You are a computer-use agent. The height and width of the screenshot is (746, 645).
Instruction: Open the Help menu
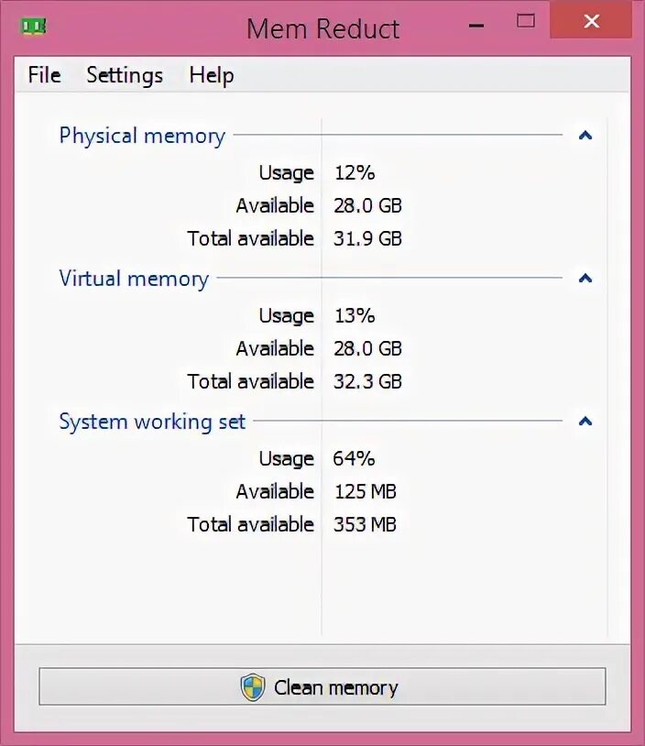point(212,75)
